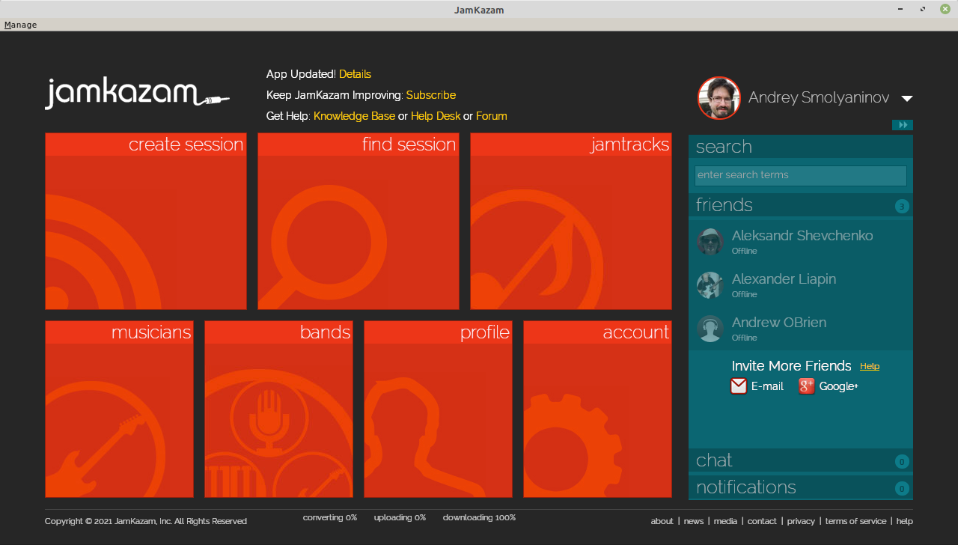Click the friends count badge
958x545 pixels.
[x=902, y=206]
